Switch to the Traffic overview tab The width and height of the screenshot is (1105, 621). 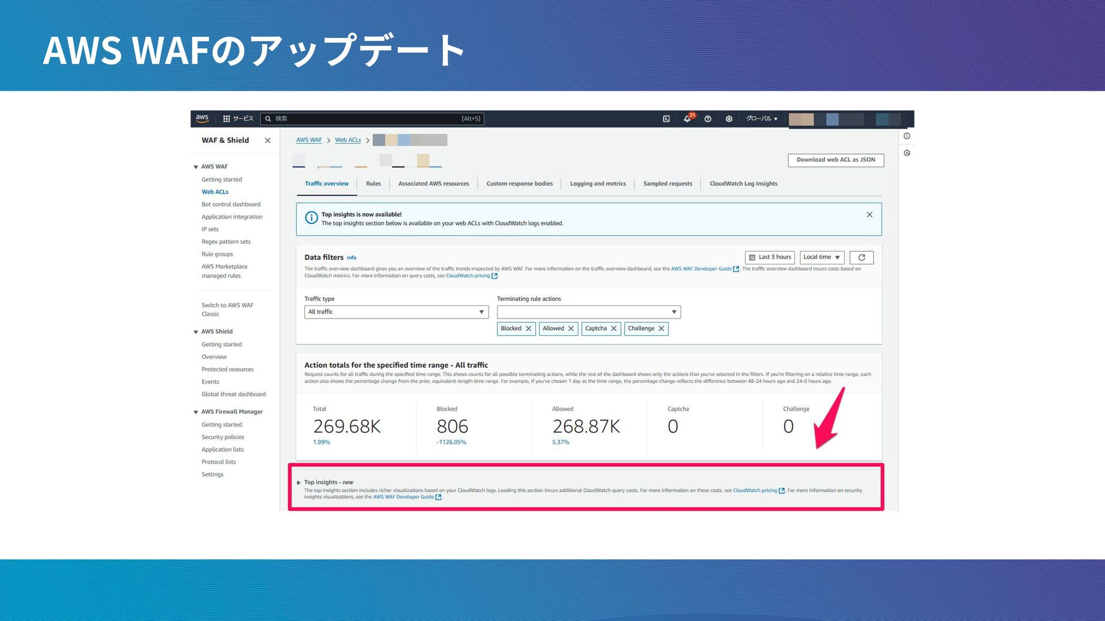326,184
